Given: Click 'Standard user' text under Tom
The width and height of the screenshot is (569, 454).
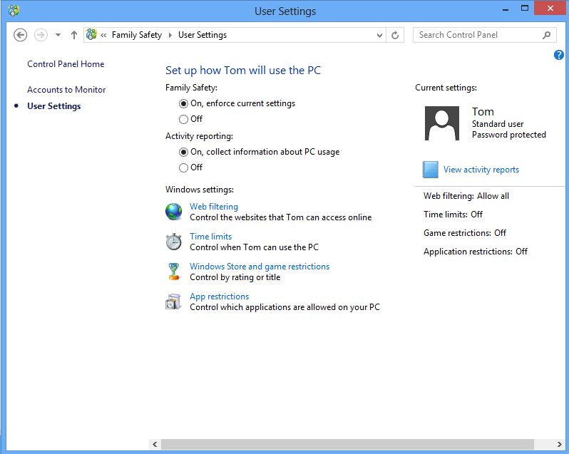Looking at the screenshot, I should pos(498,124).
